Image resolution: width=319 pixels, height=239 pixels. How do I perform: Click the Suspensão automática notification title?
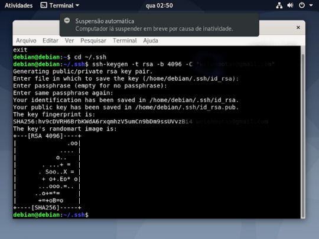(x=105, y=21)
